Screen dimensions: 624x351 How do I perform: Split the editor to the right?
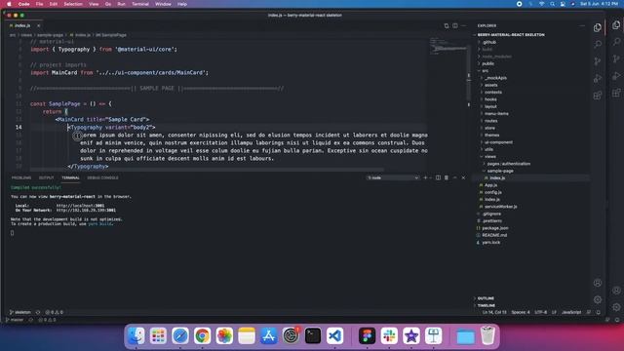(455, 25)
